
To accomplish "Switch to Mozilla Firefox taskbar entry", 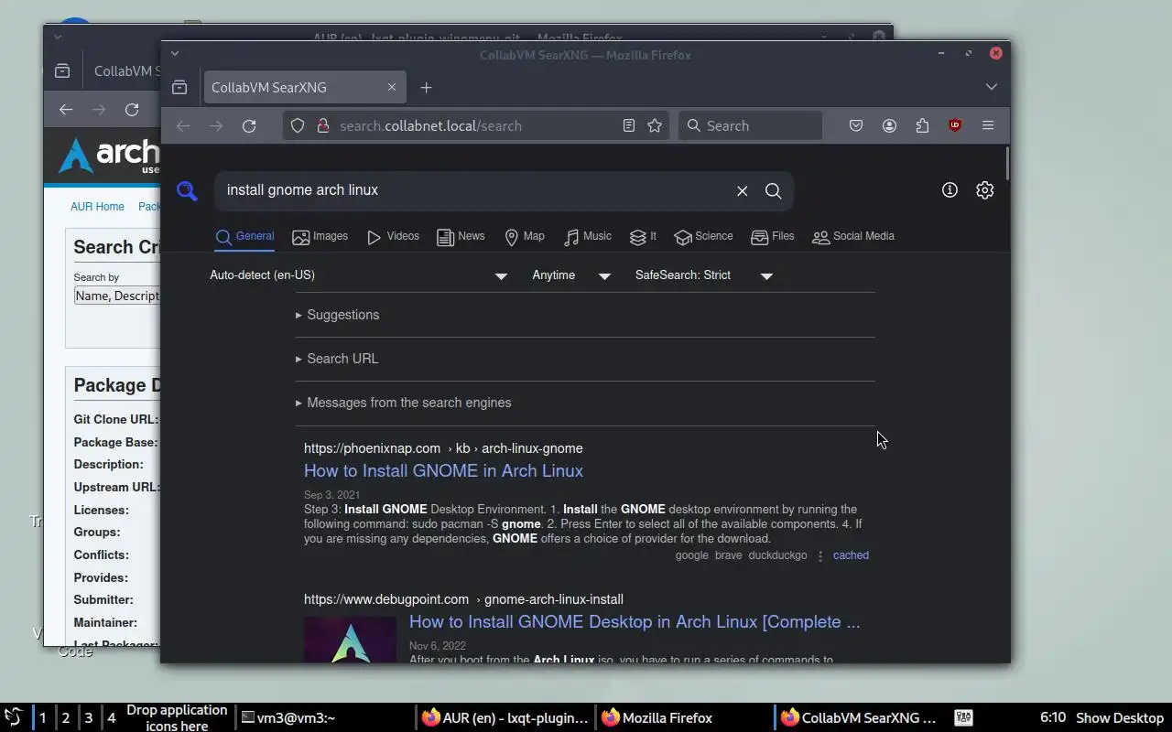I will tap(685, 718).
